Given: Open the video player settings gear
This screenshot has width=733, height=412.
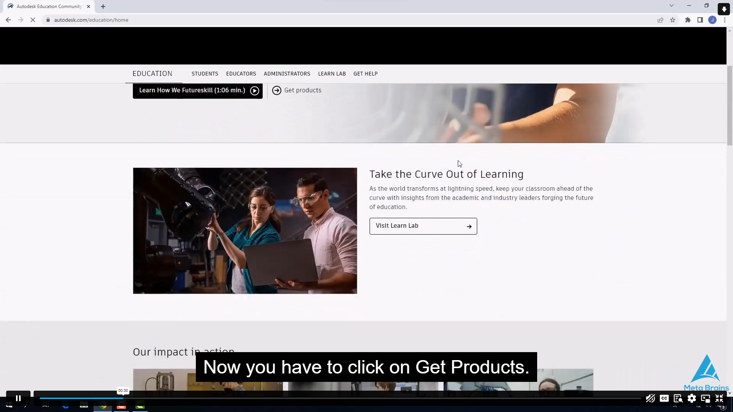Looking at the screenshot, I should point(692,398).
